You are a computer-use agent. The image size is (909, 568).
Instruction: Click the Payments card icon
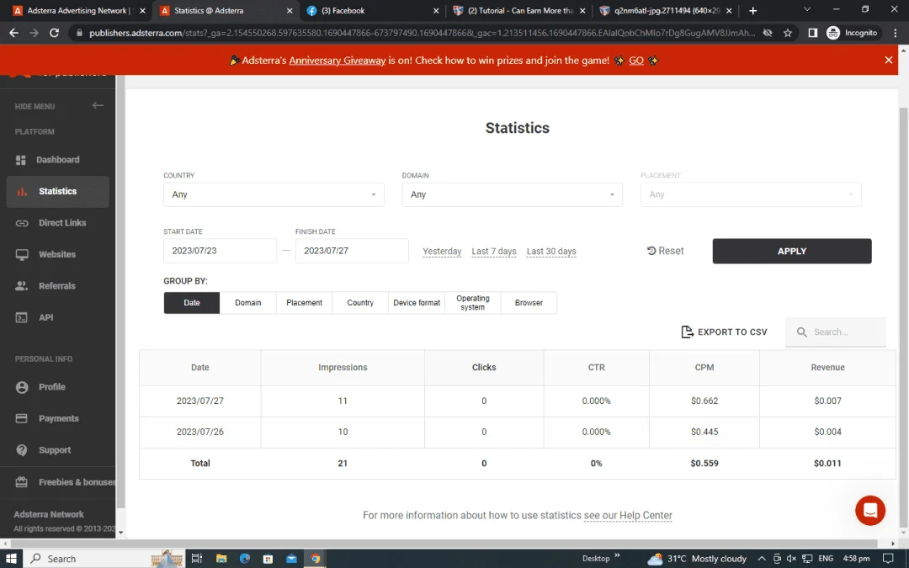pyautogui.click(x=21, y=418)
